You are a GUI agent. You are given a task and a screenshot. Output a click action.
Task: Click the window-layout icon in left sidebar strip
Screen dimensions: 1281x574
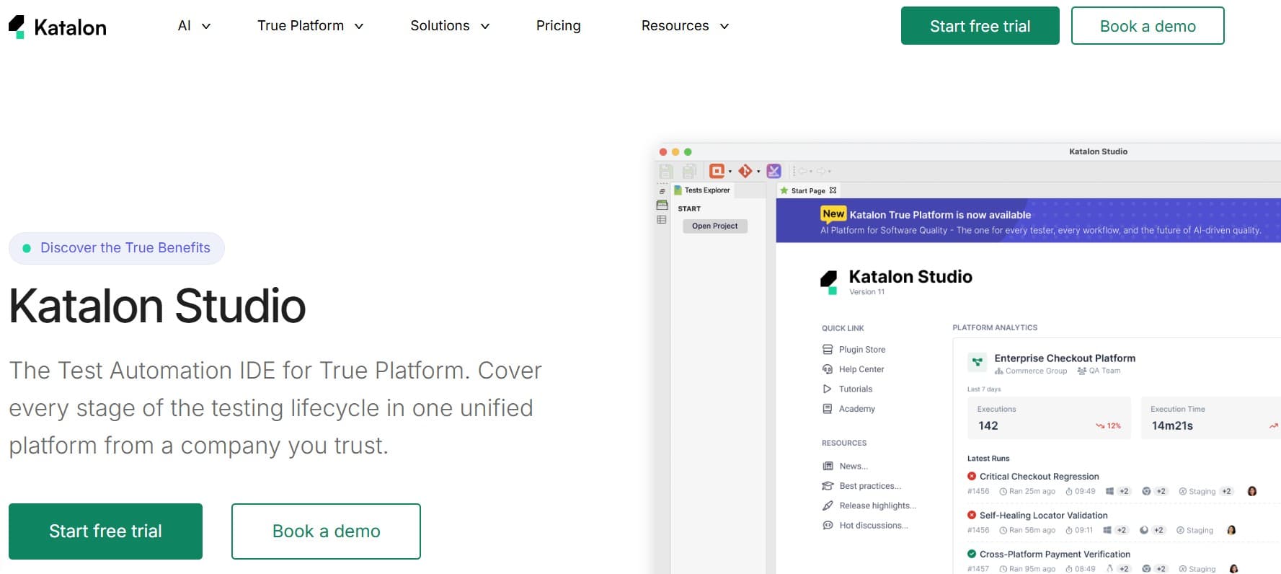(x=662, y=206)
